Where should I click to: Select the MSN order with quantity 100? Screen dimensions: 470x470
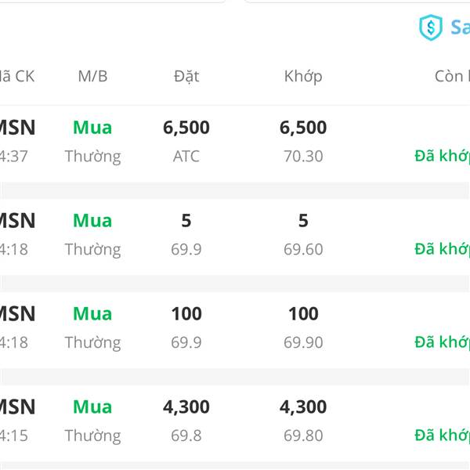click(235, 330)
